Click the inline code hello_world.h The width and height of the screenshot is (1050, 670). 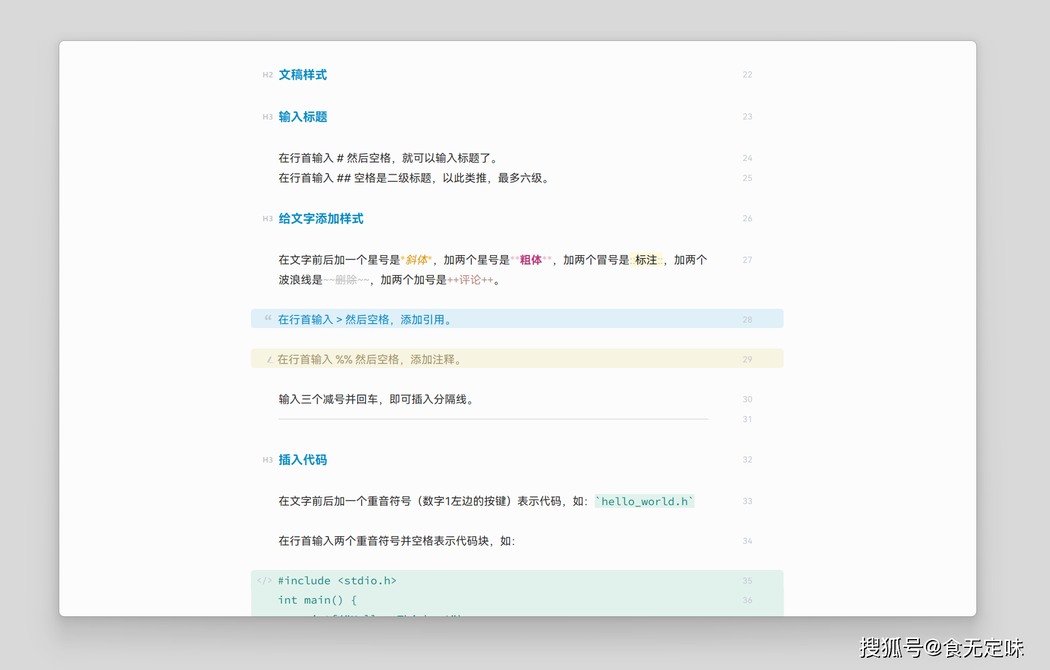coord(645,501)
